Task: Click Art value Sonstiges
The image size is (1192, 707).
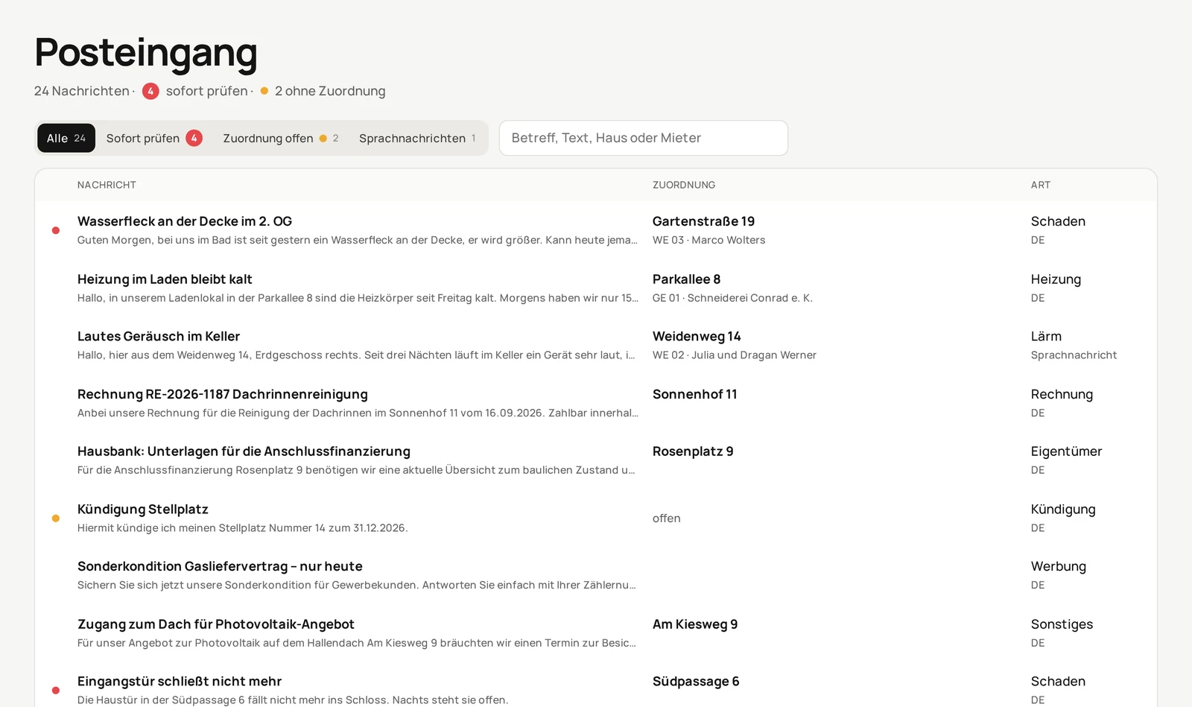Action: (1062, 624)
